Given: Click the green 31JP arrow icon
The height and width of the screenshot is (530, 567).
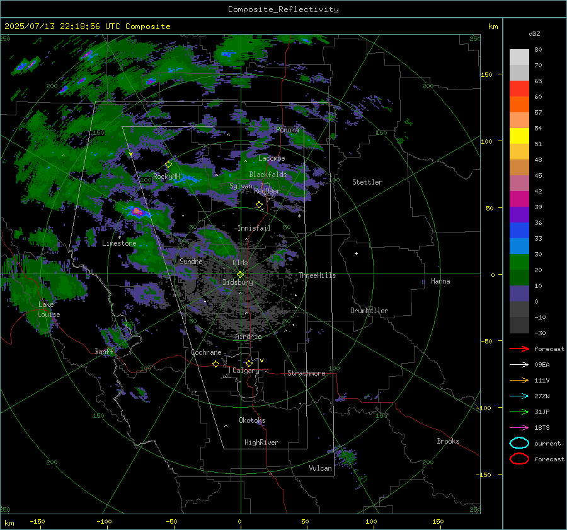Looking at the screenshot, I should [519, 412].
